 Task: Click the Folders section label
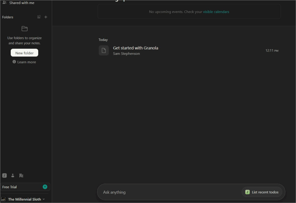[8, 17]
